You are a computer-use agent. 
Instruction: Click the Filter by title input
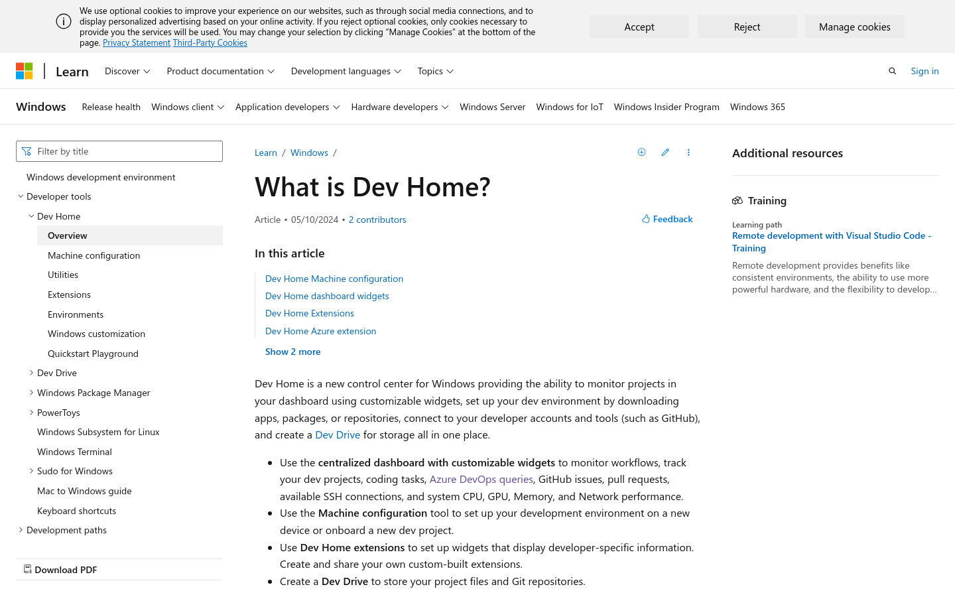tap(119, 151)
